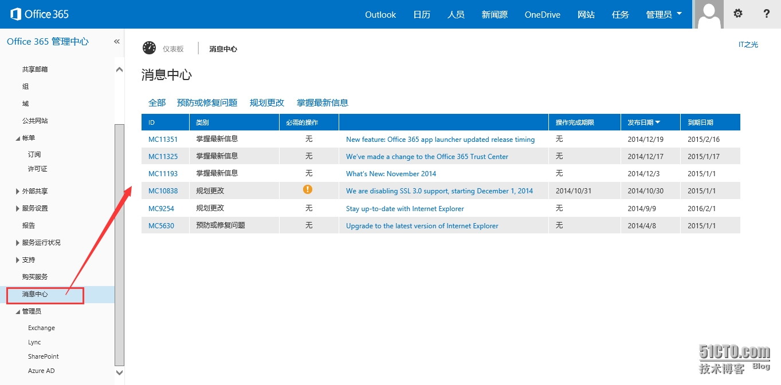Open the user profile avatar

(709, 14)
